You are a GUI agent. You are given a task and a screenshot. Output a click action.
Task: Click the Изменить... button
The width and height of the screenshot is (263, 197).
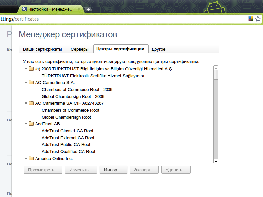coord(81,170)
